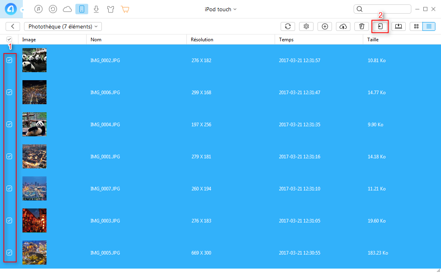This screenshot has height=273, width=441.
Task: Click the sitting panda thumbnail IMG_0004
Action: point(34,124)
